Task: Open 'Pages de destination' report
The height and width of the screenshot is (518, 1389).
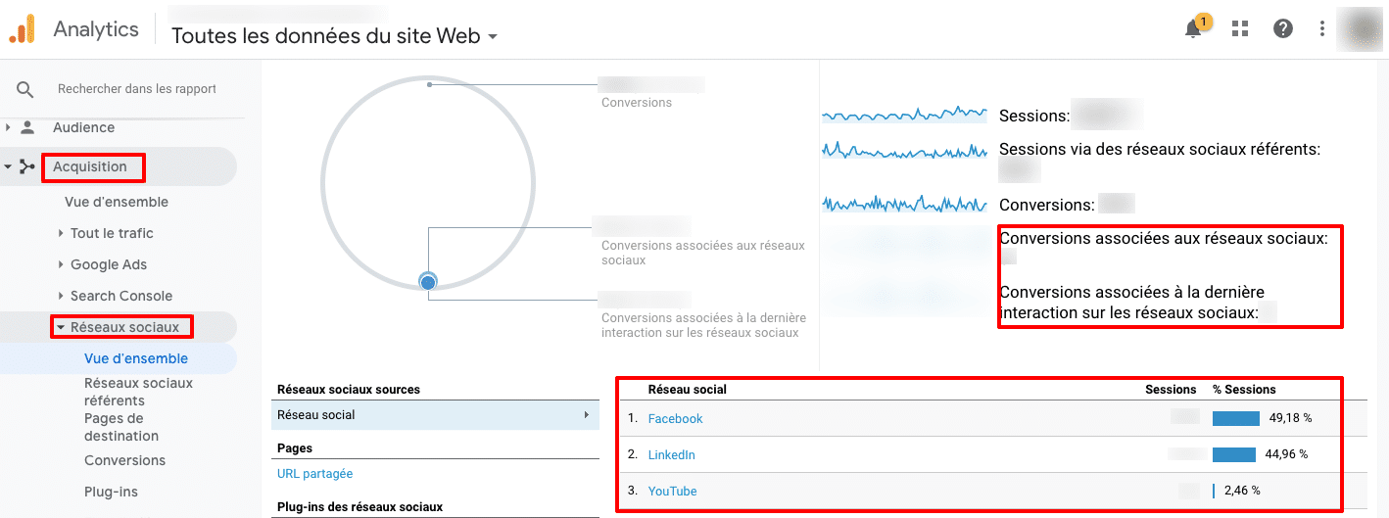Action: (121, 427)
